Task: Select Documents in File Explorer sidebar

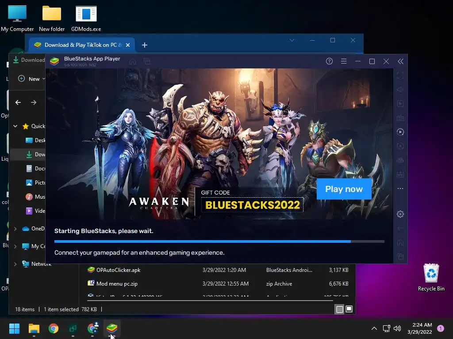Action: coord(35,168)
